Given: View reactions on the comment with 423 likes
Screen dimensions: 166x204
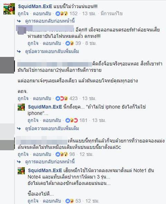Looking at the screenshot, I should pyautogui.click(x=62, y=98).
